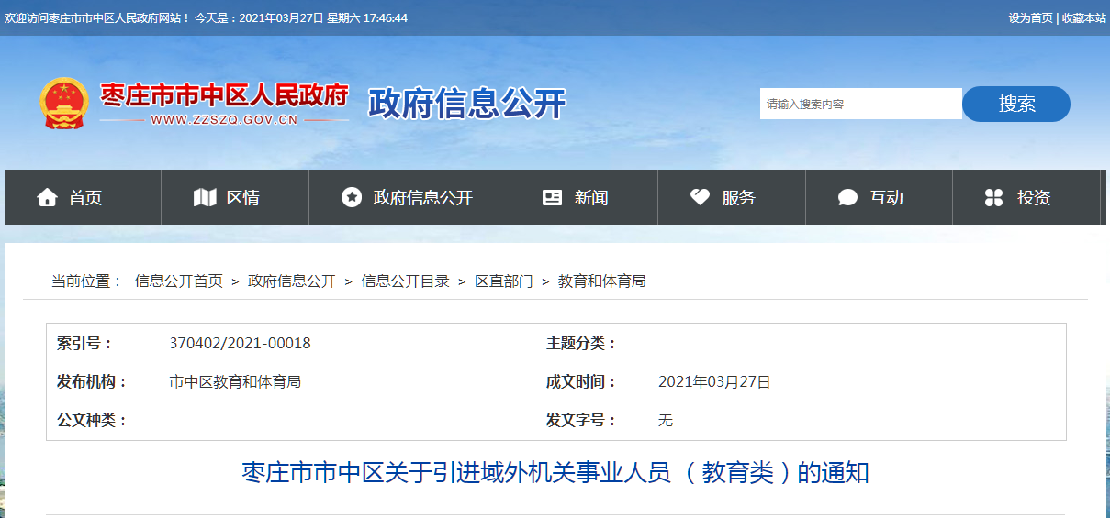Click the blue 搜索 button

[1016, 104]
